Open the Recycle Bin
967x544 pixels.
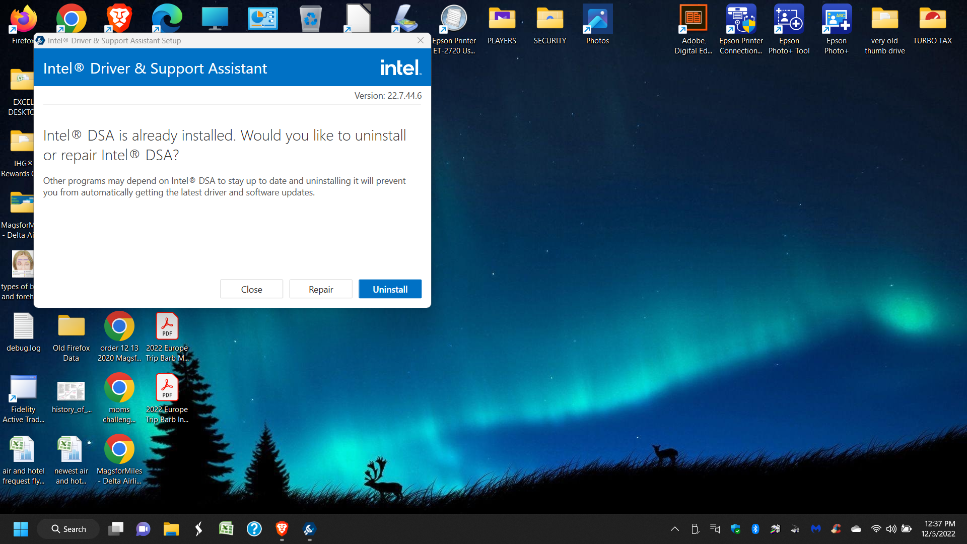(310, 18)
